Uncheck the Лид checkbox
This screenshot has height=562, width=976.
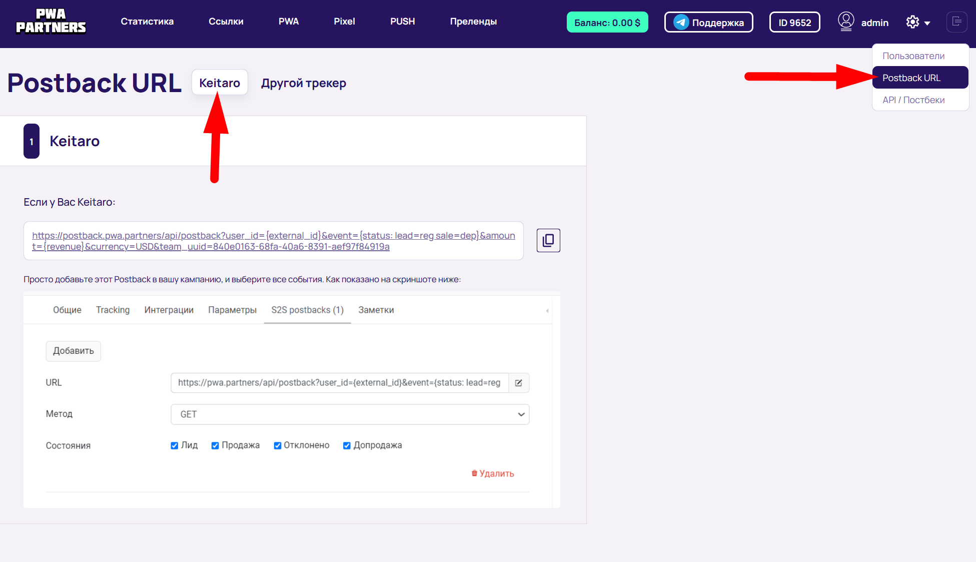175,445
